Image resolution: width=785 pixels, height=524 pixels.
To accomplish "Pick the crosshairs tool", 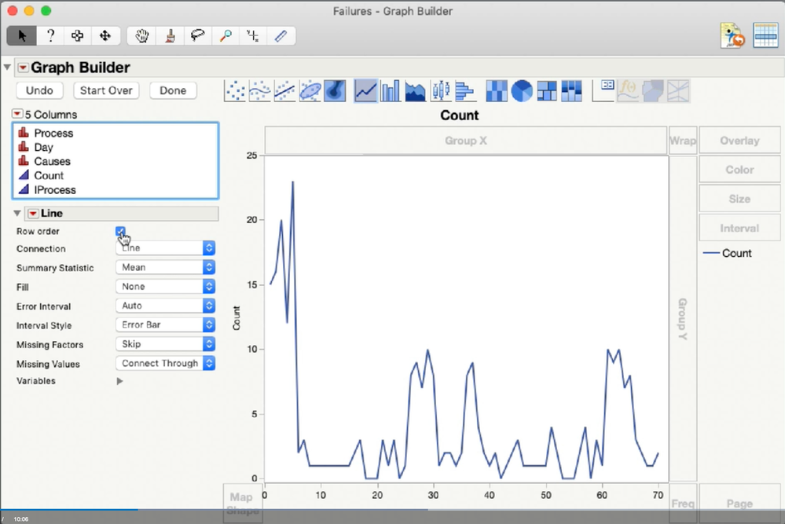I will (x=253, y=35).
